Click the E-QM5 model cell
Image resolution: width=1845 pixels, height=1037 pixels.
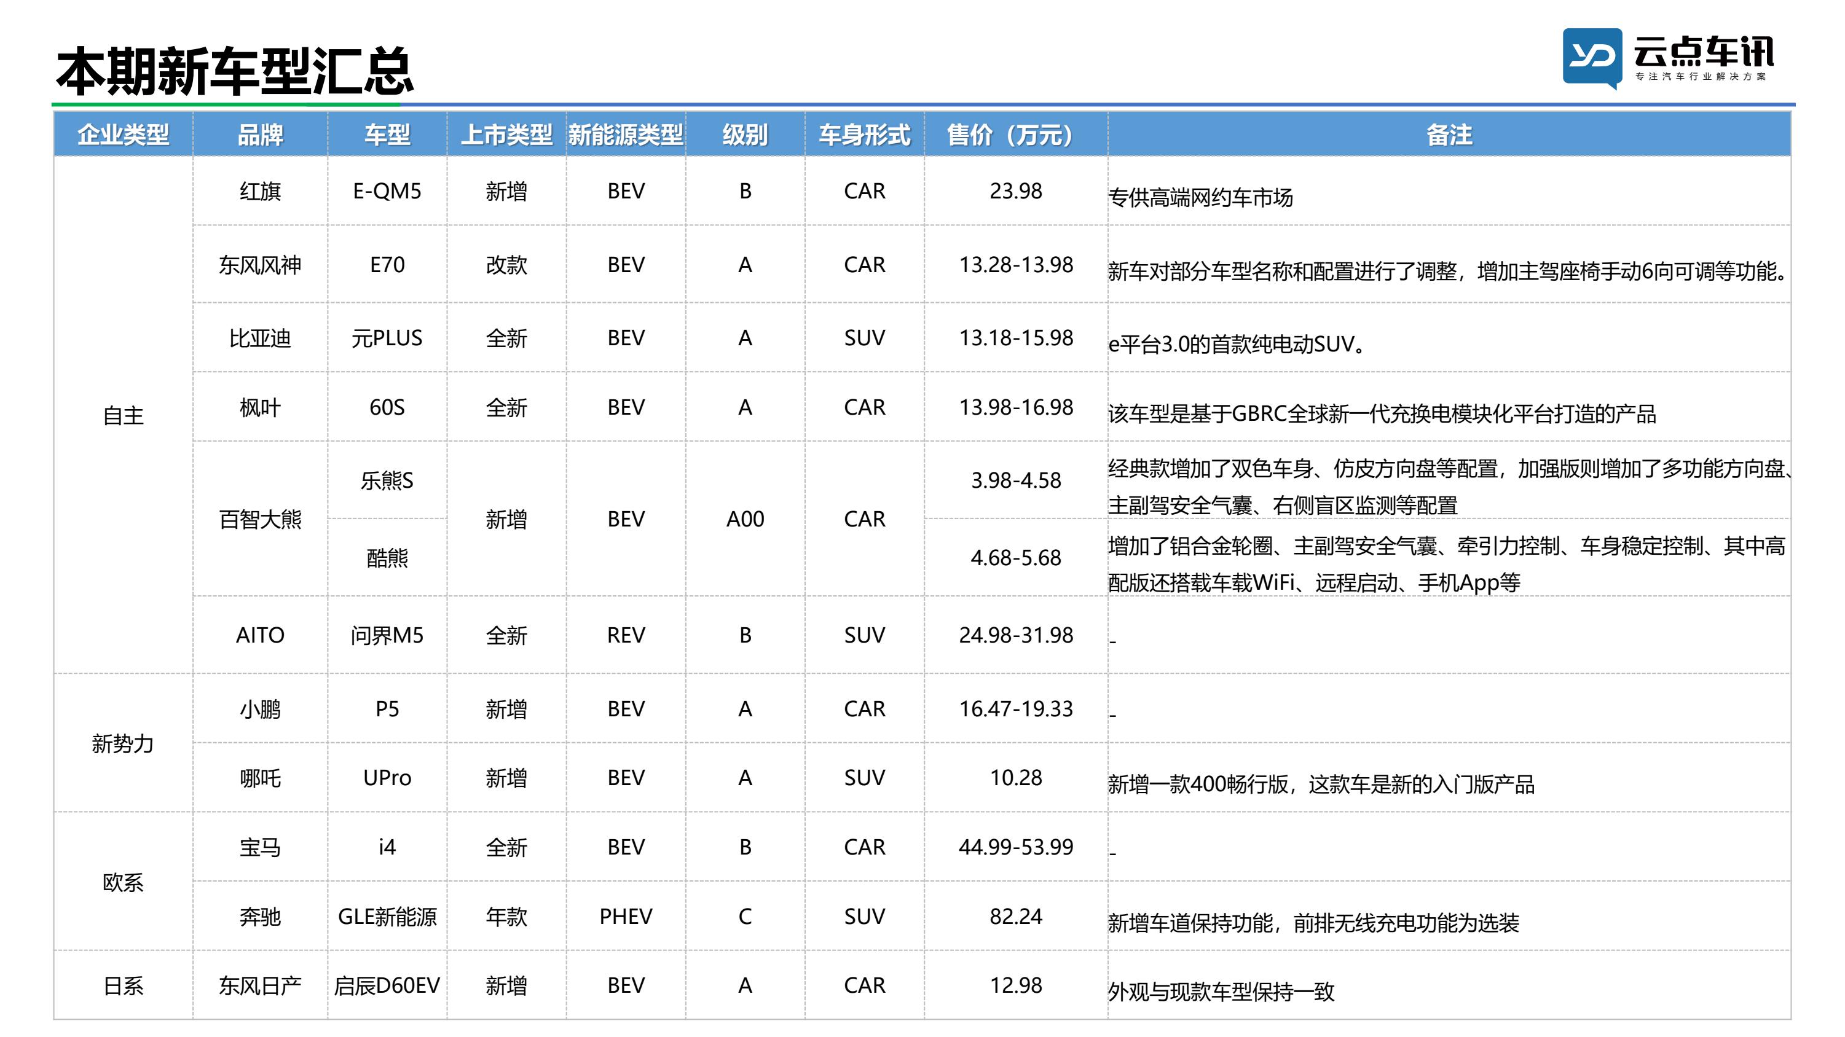(387, 191)
